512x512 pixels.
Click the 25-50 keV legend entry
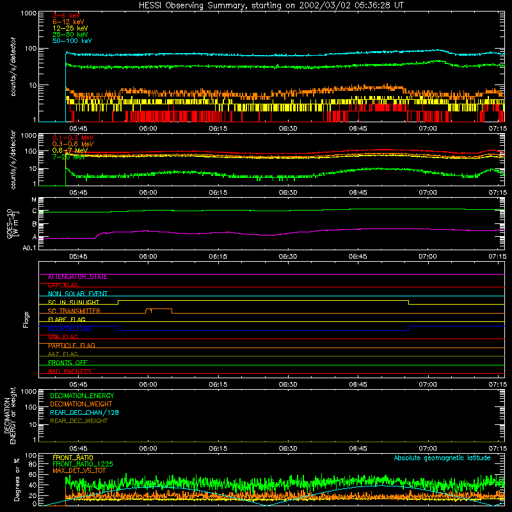pos(70,35)
